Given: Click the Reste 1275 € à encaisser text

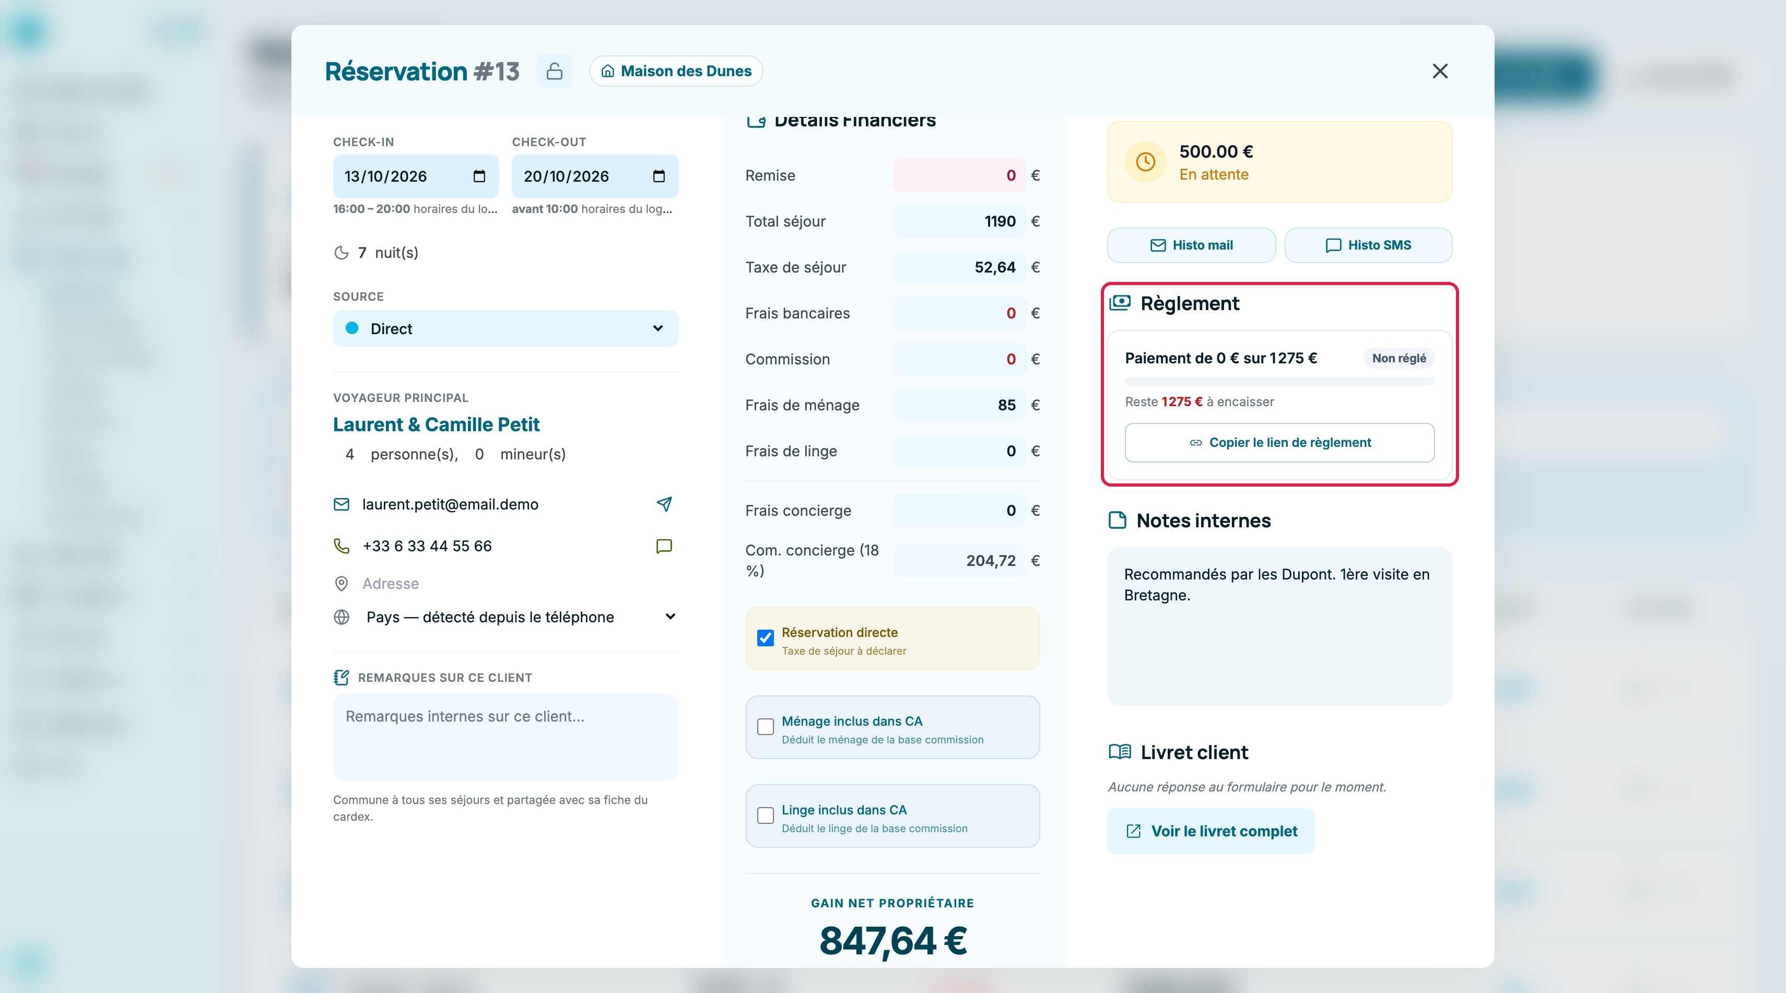Looking at the screenshot, I should (x=1198, y=402).
